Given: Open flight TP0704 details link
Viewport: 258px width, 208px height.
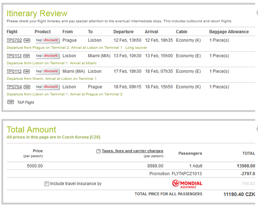Looking at the screenshot, I should click(14, 87).
